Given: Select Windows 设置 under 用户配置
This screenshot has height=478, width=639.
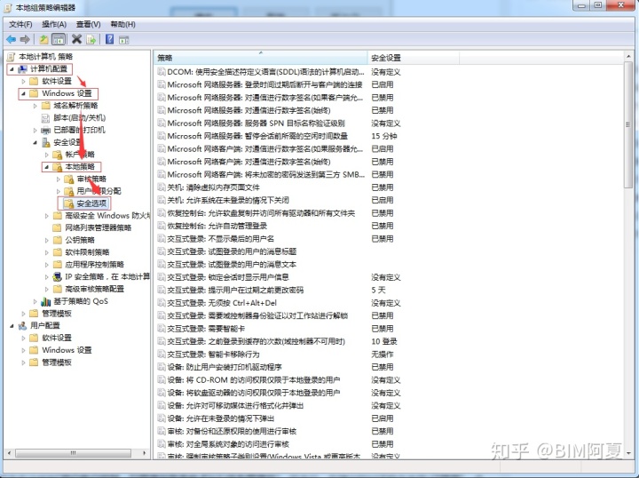Looking at the screenshot, I should coord(67,350).
